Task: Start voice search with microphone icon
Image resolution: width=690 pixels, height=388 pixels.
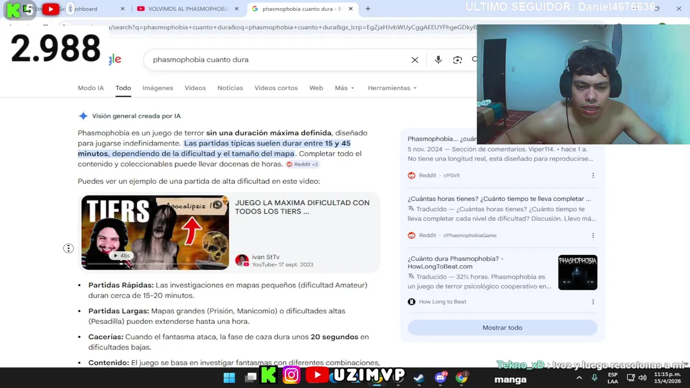Action: 438,60
